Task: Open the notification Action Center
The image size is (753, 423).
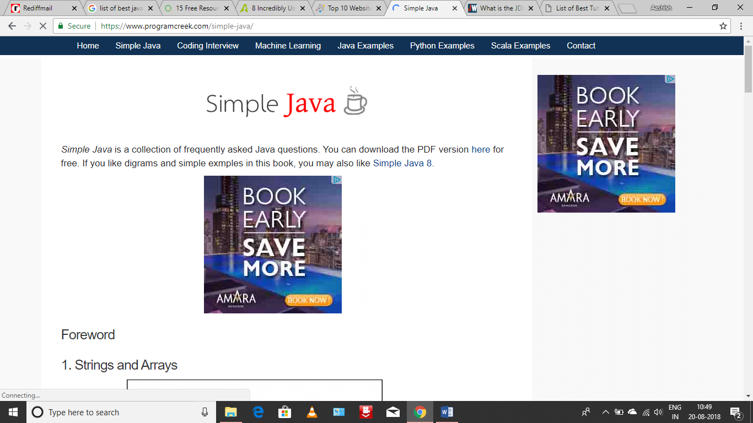Action: [x=735, y=412]
